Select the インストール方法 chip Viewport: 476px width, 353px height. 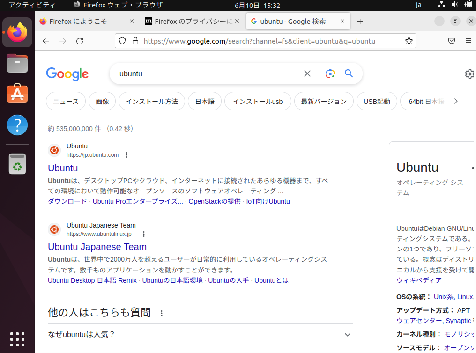coord(152,101)
